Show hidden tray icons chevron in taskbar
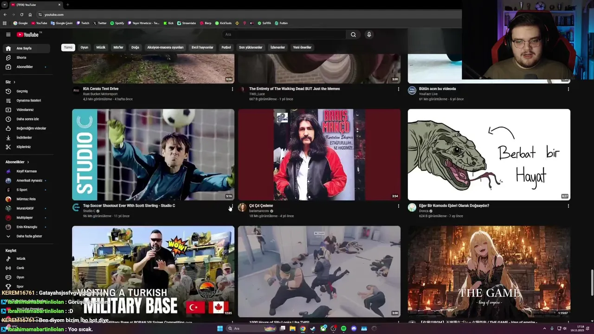This screenshot has height=334, width=594. click(544, 328)
